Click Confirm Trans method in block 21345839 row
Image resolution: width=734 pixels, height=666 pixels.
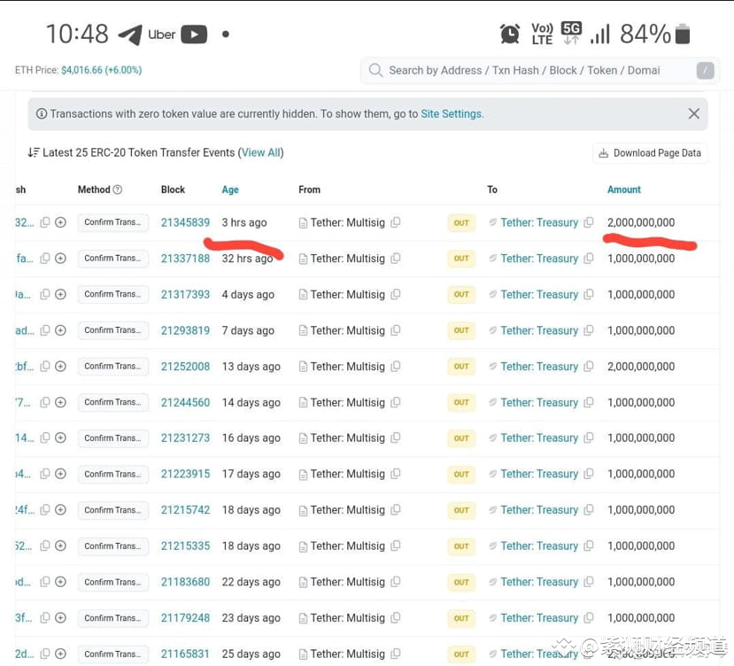(x=112, y=222)
